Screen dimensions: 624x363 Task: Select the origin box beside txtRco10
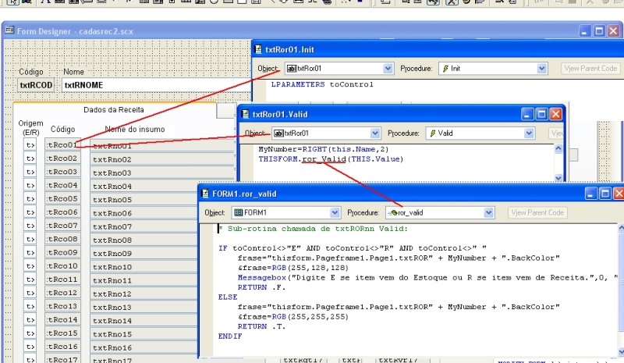tap(30, 265)
